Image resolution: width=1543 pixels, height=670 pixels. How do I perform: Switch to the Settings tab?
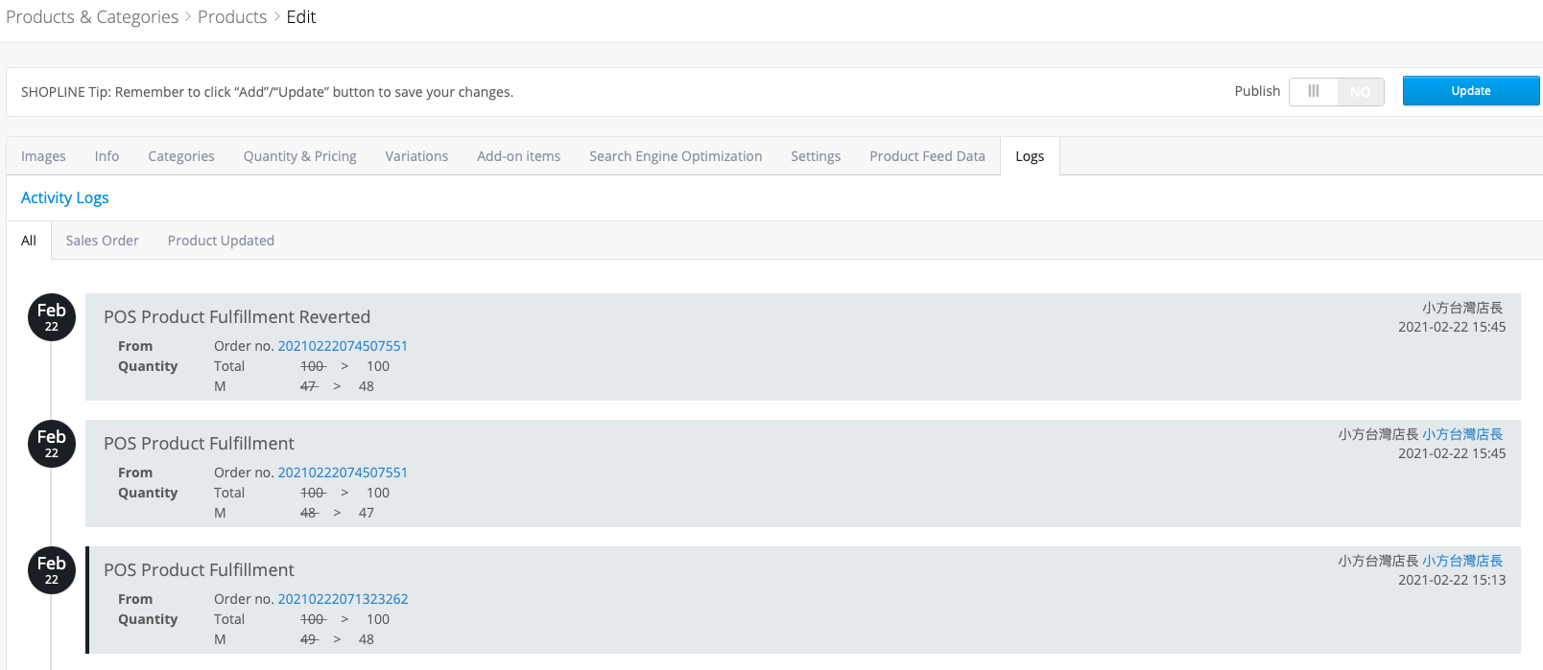[816, 156]
